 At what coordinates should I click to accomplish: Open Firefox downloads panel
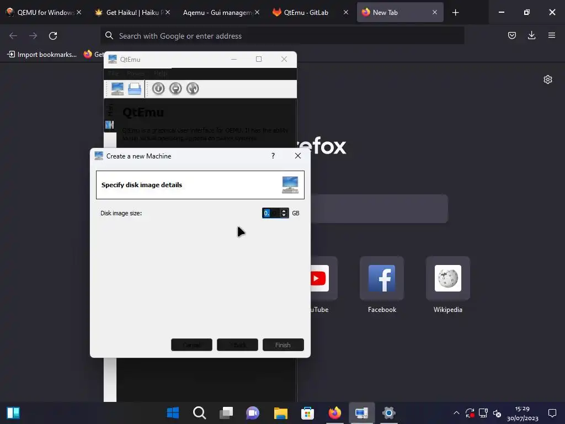coord(531,35)
